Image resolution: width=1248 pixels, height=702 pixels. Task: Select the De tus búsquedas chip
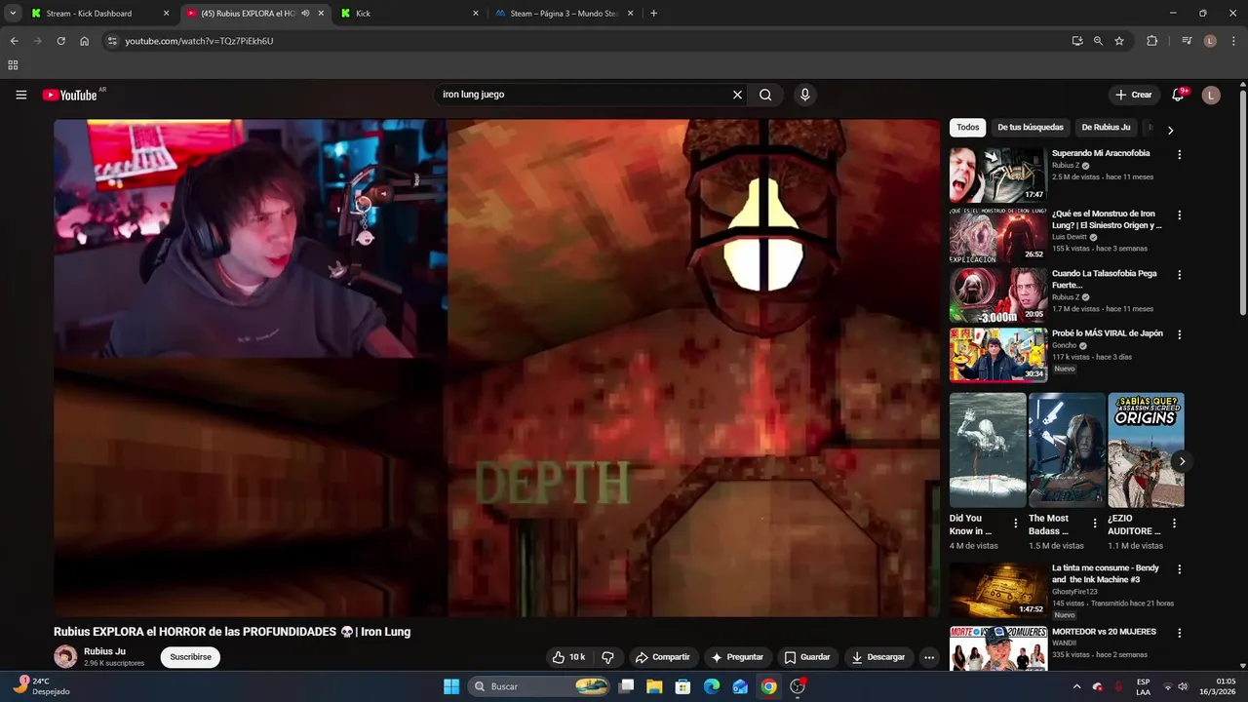(x=1030, y=128)
